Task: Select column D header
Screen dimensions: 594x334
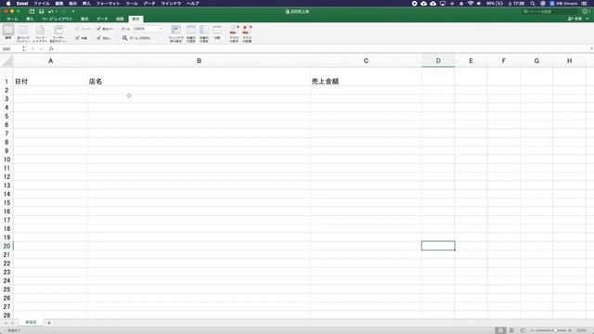Action: [438, 61]
